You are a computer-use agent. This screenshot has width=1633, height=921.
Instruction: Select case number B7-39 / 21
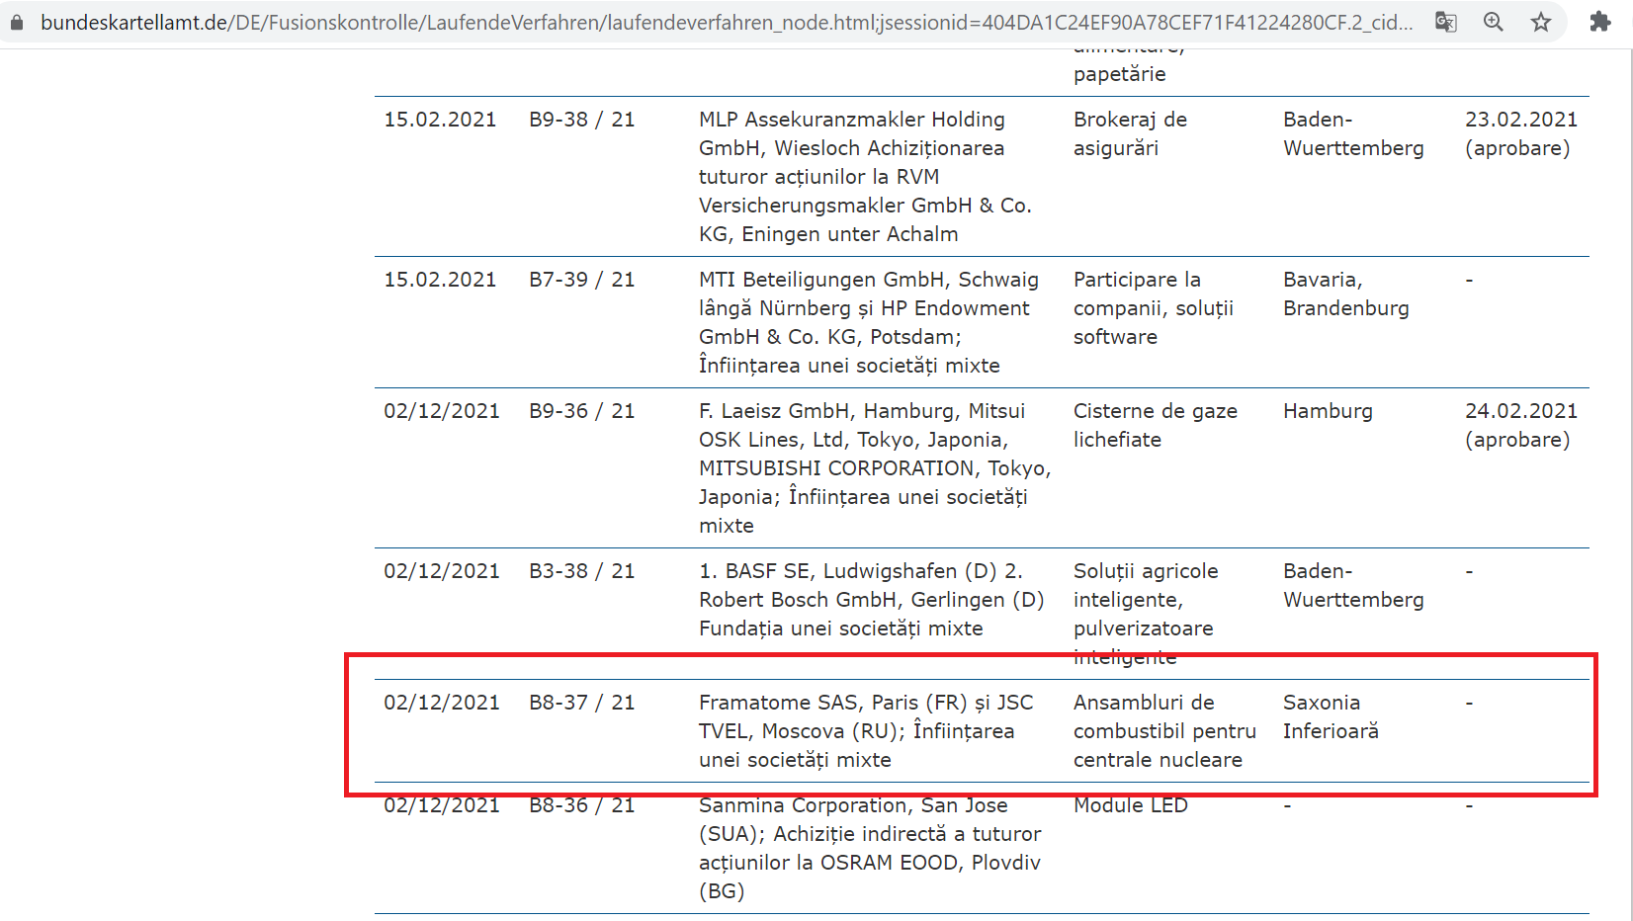[x=582, y=280]
